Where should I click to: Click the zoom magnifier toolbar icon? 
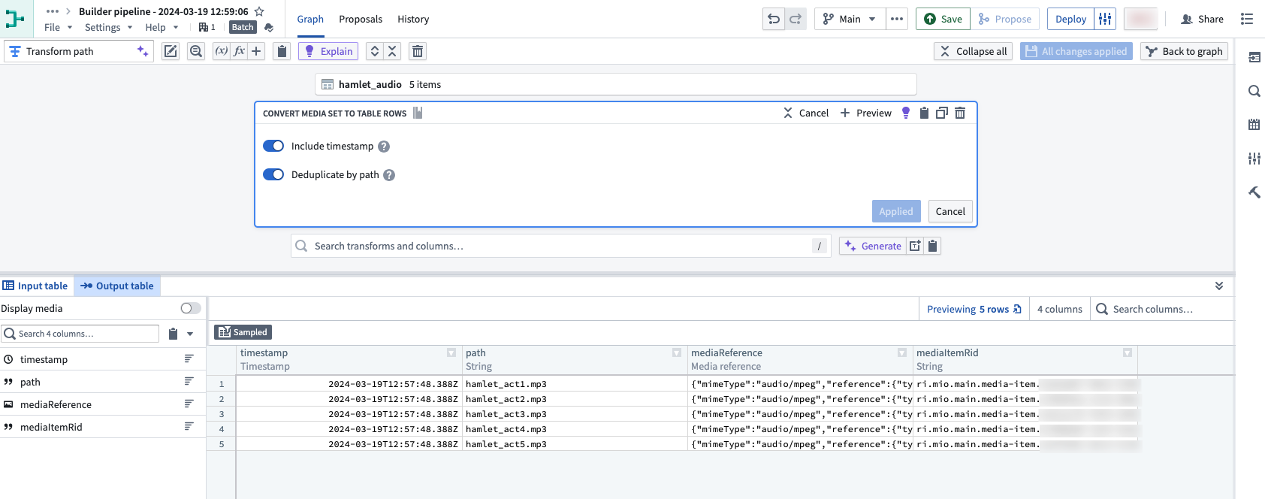[x=196, y=51]
